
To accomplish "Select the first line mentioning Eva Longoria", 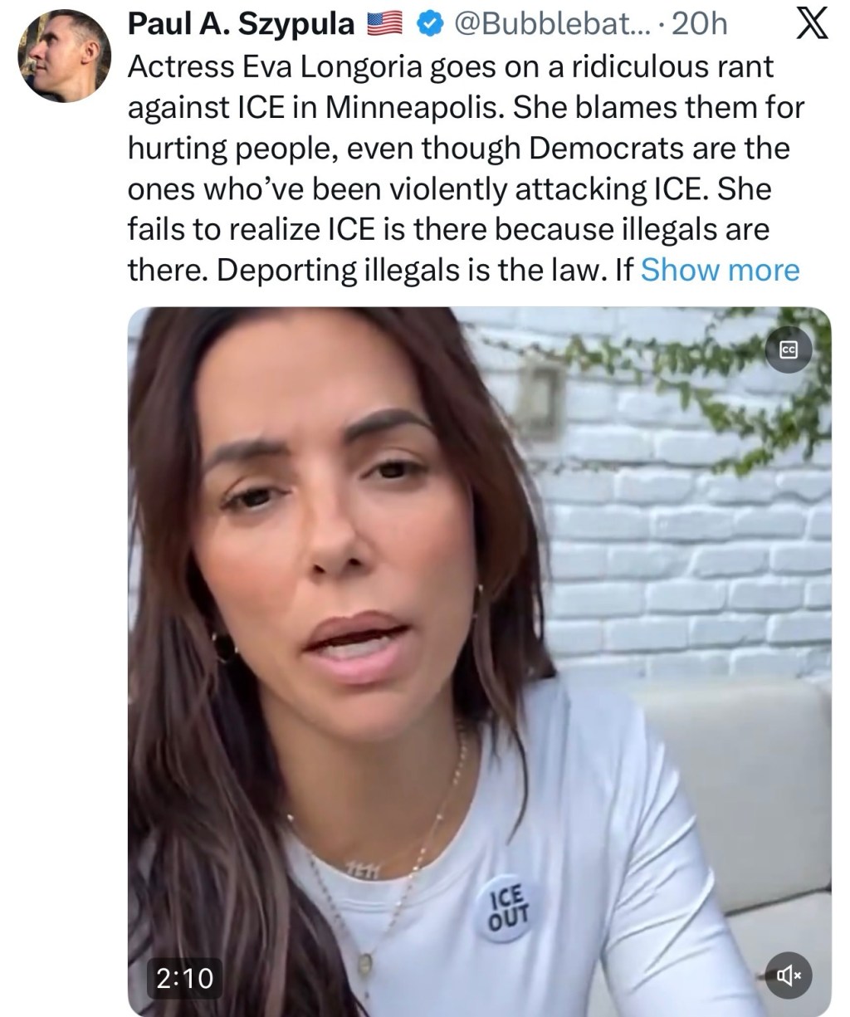I will point(450,66).
